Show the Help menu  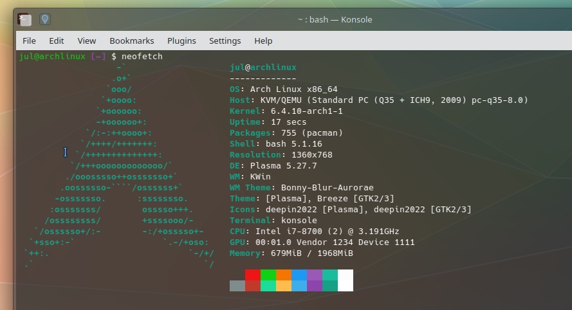[263, 41]
